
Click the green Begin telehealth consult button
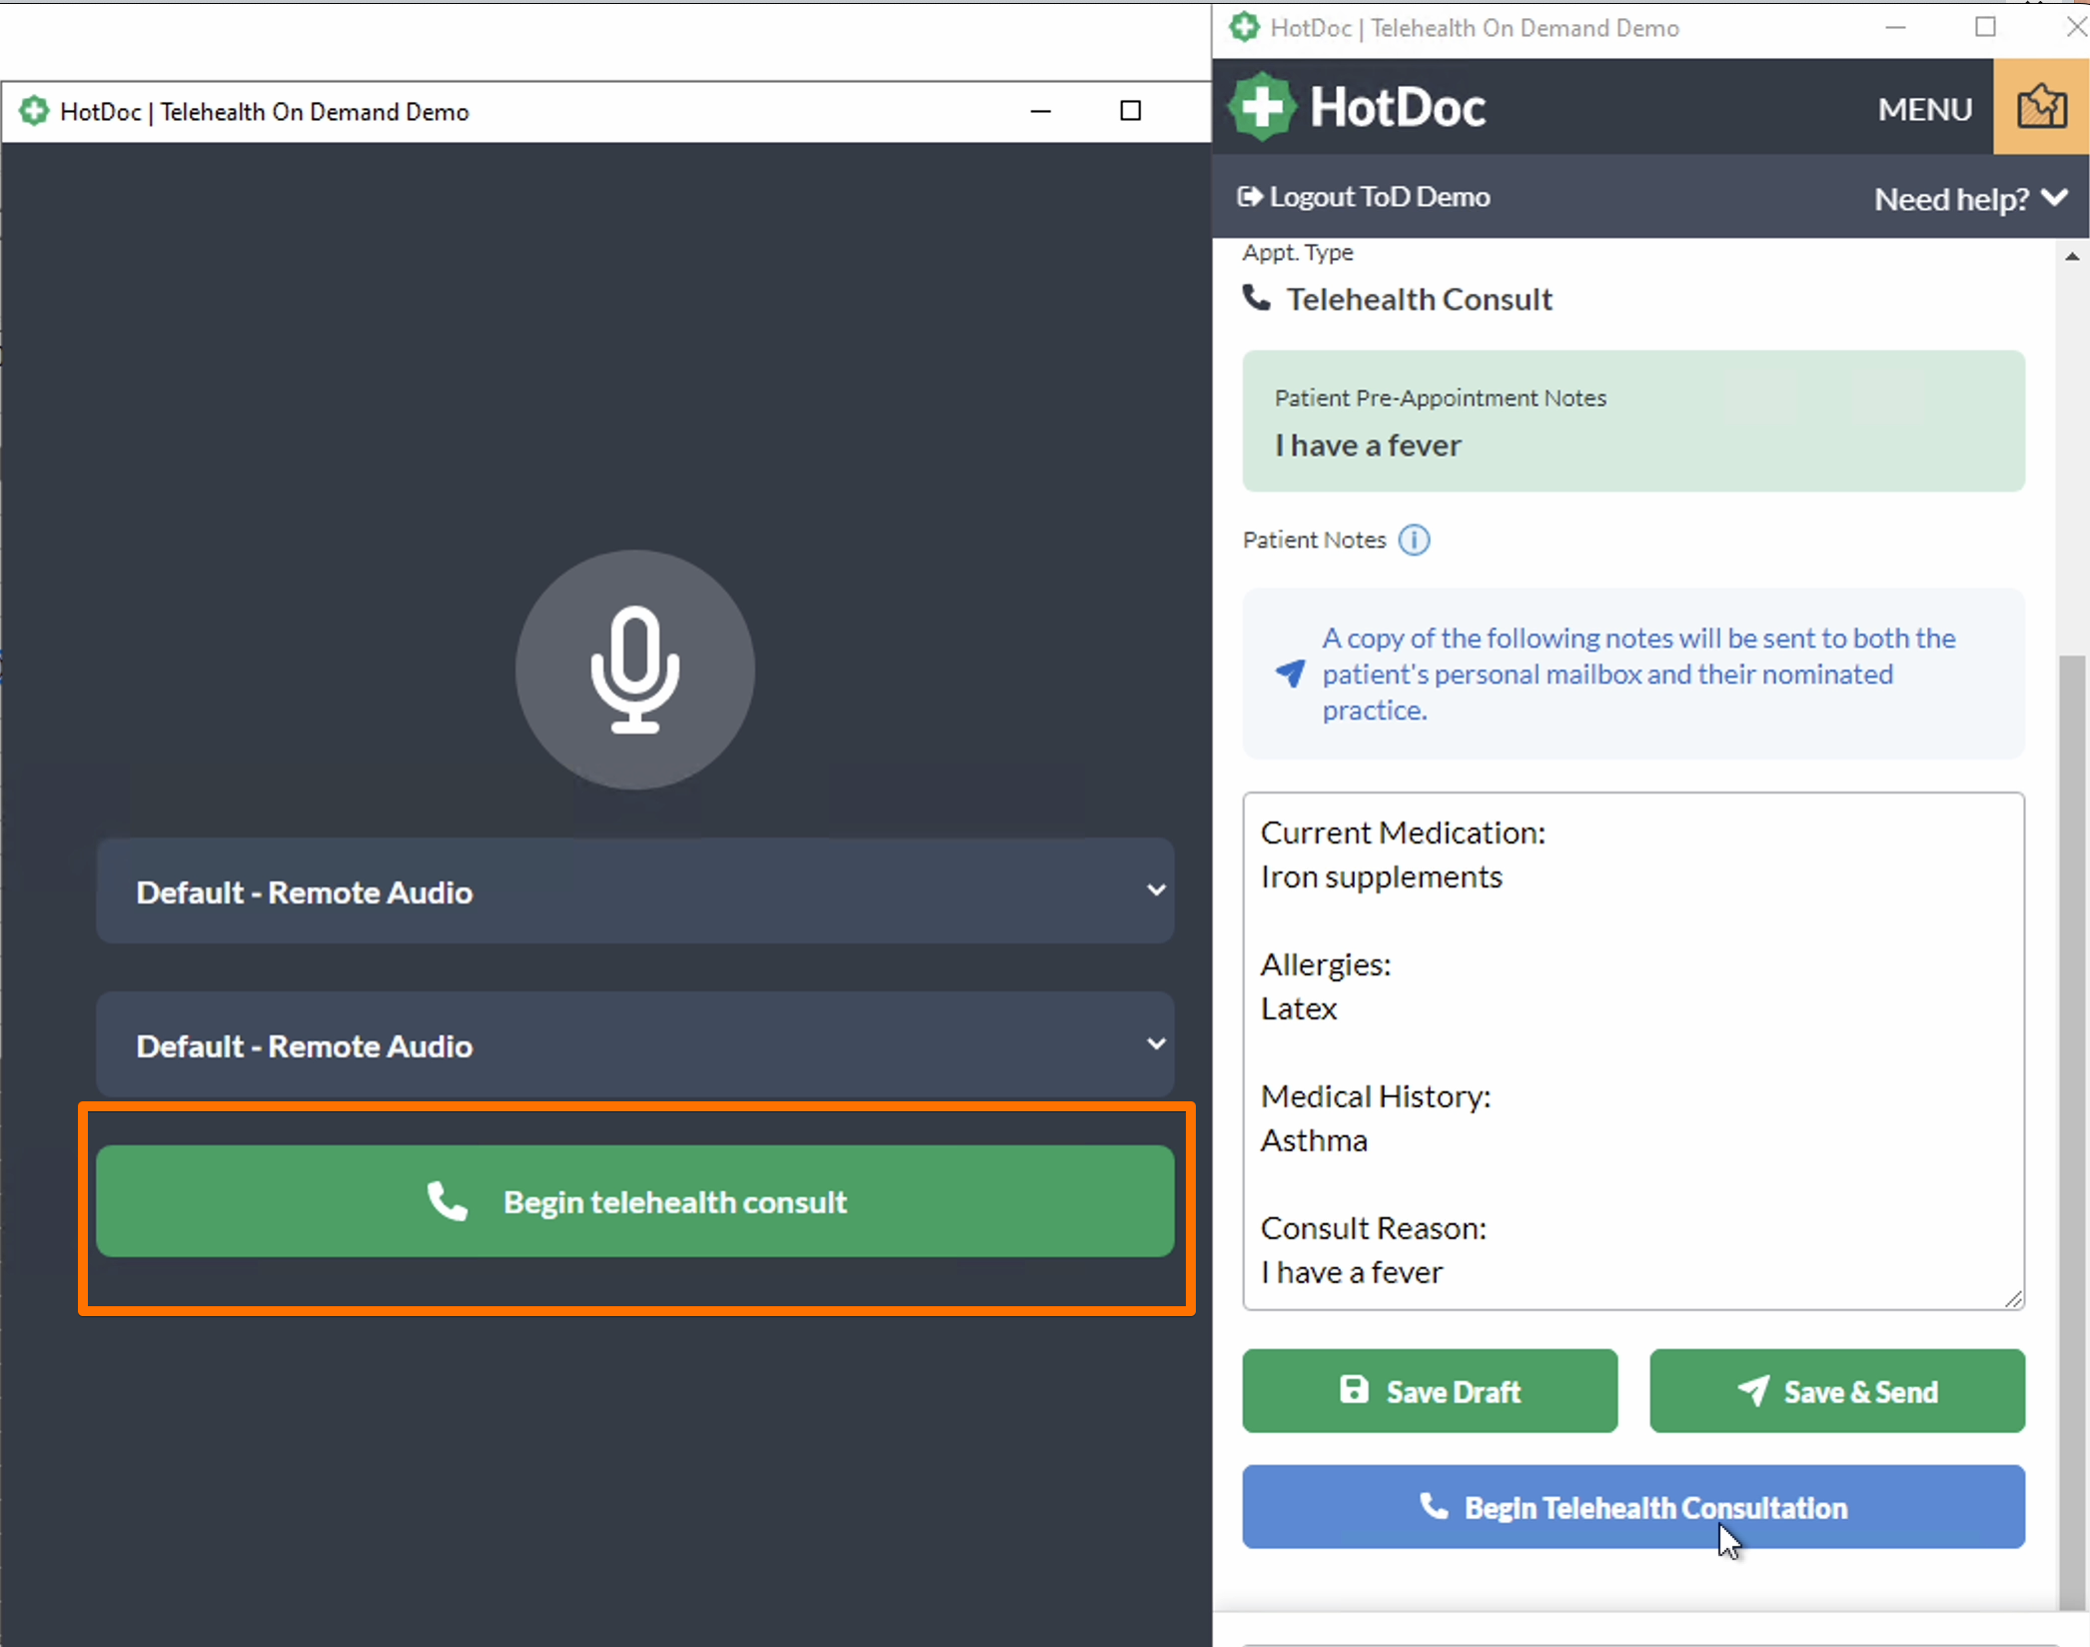click(634, 1200)
